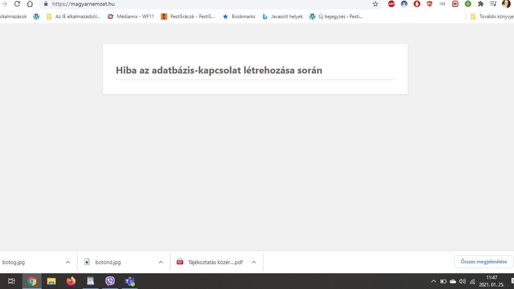Open the További könyvjelzők bookmarks folder

492,16
